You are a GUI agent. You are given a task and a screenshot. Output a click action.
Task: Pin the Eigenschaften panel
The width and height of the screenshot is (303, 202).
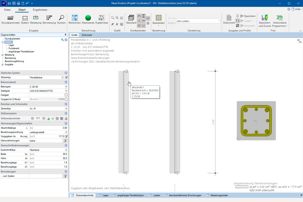(66, 35)
